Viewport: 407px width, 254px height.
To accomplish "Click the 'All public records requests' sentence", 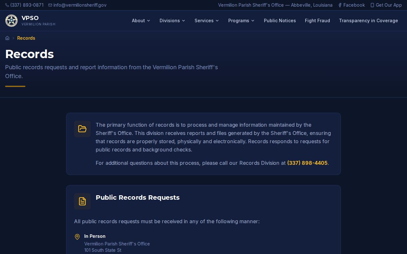I will 167,221.
